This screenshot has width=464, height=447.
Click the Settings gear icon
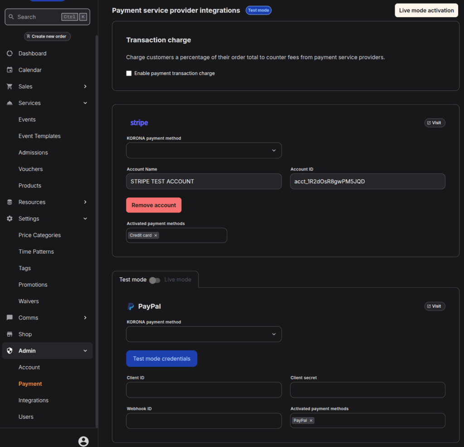pyautogui.click(x=10, y=219)
